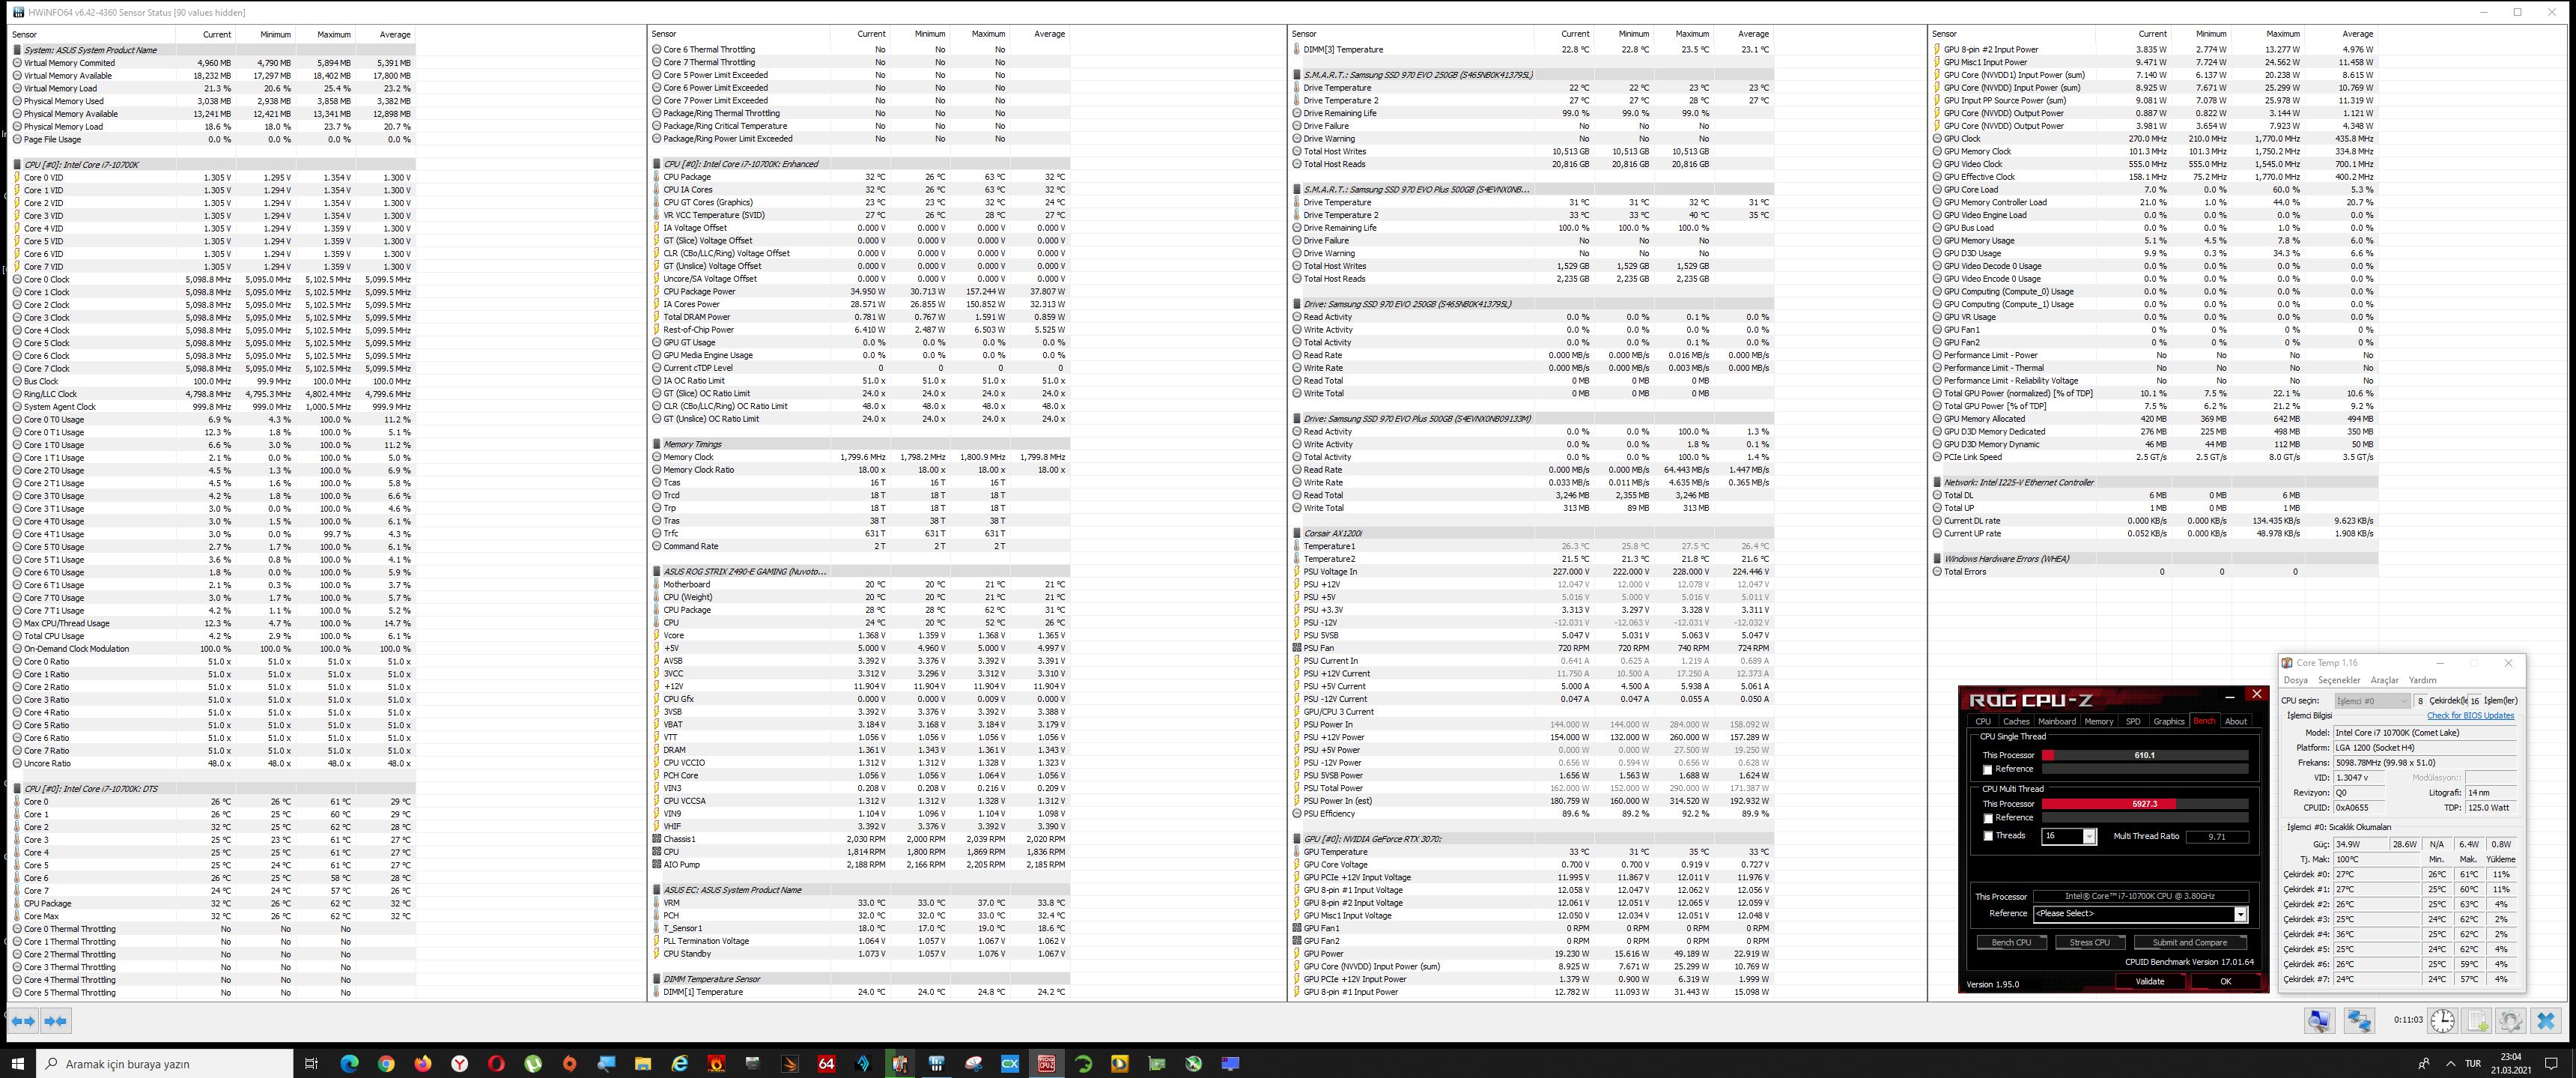Click the CPU Multi Thread score bar 5927.3
Image resolution: width=2576 pixels, height=1078 pixels.
(2144, 804)
